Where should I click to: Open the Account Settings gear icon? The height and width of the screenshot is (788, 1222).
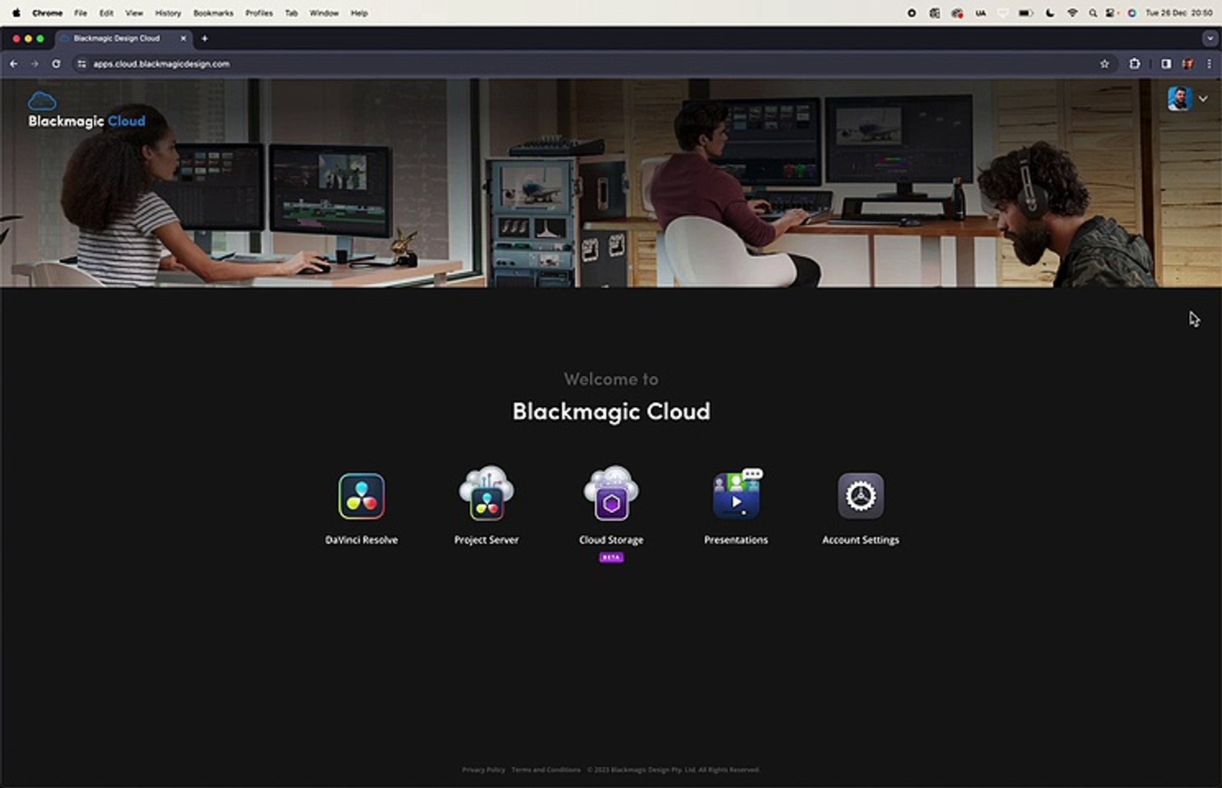[861, 496]
